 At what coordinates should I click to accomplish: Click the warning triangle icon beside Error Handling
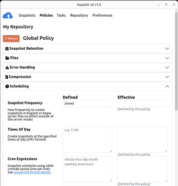click(x=7, y=67)
